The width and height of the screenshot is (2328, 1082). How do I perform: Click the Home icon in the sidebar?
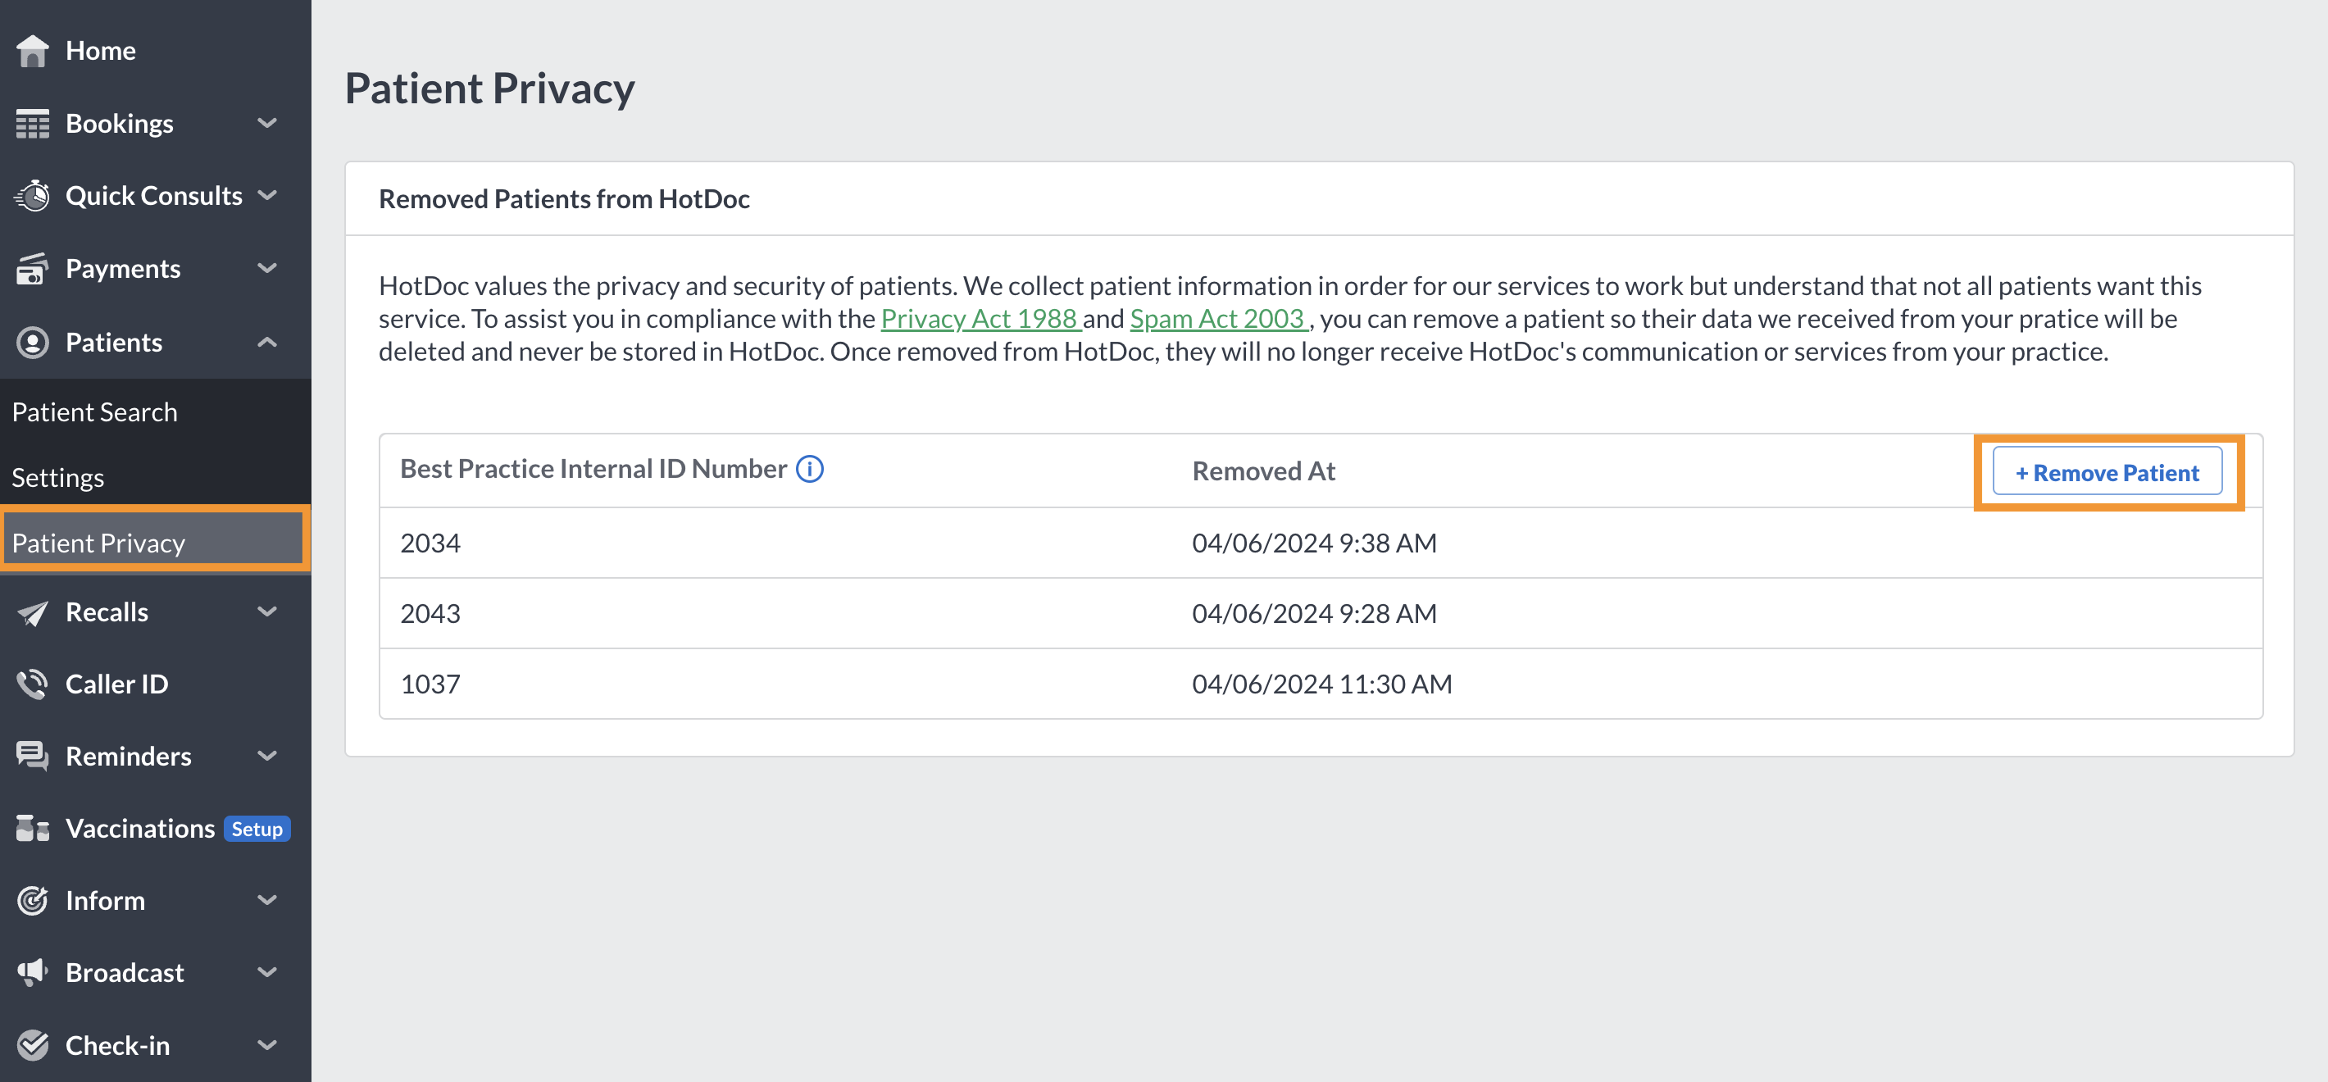tap(33, 51)
